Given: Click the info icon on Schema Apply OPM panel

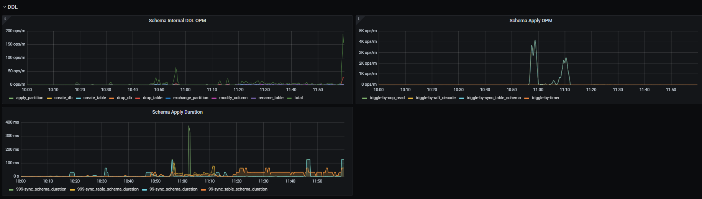Looking at the screenshot, I should pos(359,19).
